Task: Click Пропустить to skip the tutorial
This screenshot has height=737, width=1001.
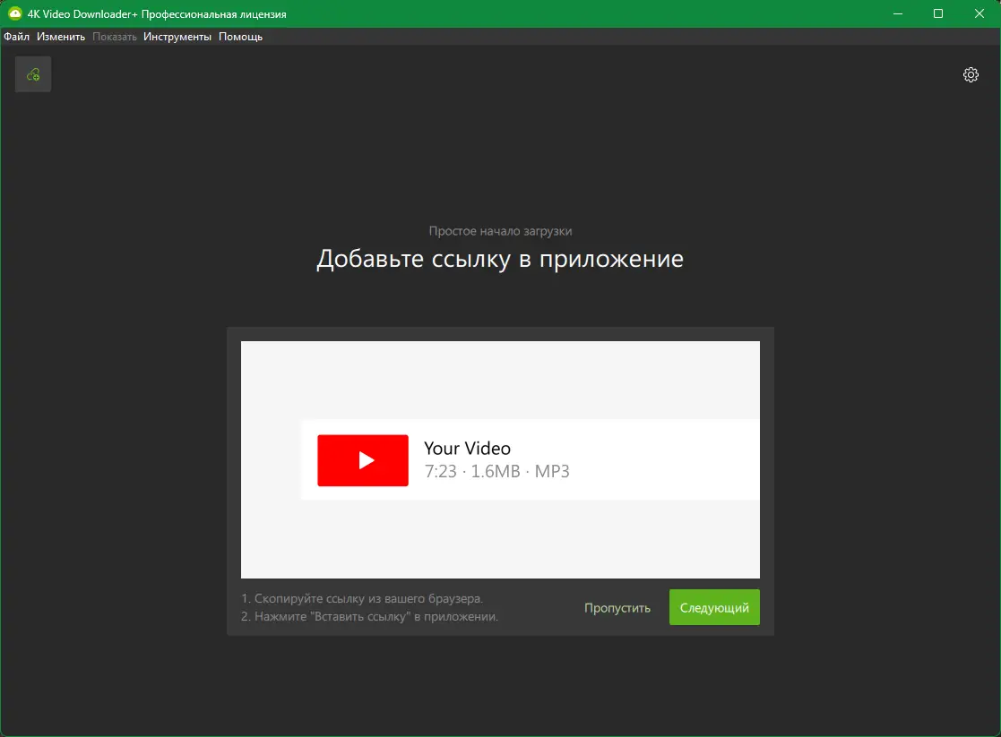Action: point(617,607)
